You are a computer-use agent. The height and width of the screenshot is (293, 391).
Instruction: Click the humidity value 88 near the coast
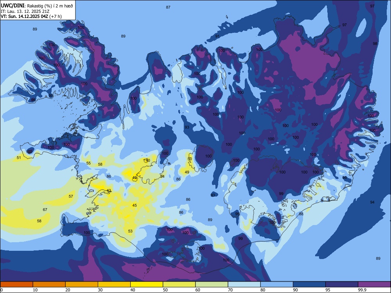pos(301,214)
